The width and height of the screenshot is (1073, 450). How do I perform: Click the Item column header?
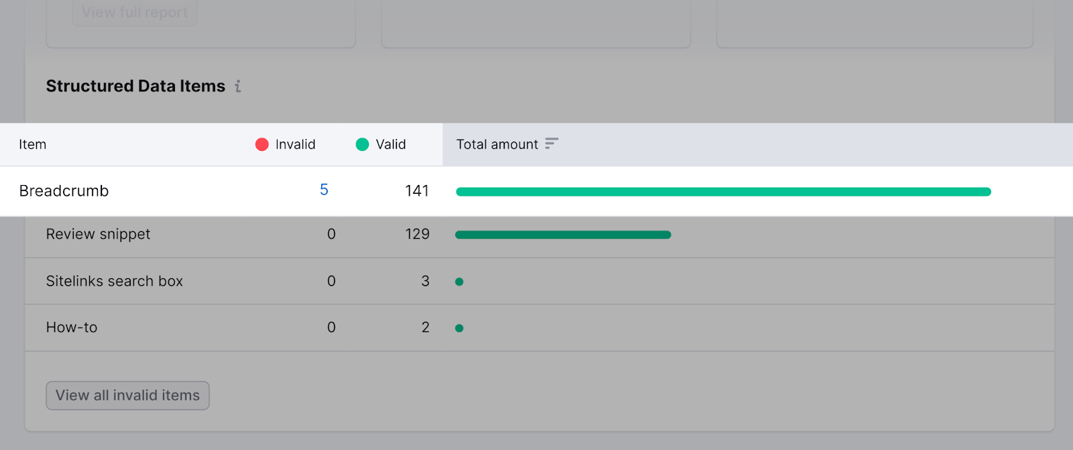32,144
